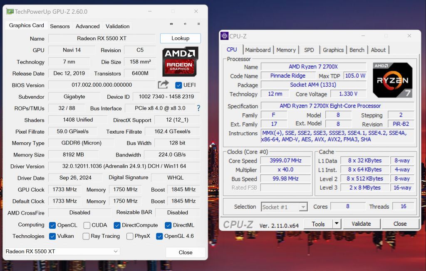426x271 pixels.
Task: Toggle the DirectCompute checkbox
Action: 117,225
